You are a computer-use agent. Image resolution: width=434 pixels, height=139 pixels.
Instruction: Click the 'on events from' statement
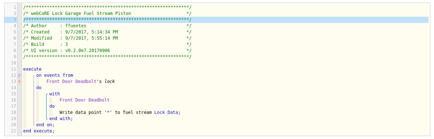(x=55, y=75)
